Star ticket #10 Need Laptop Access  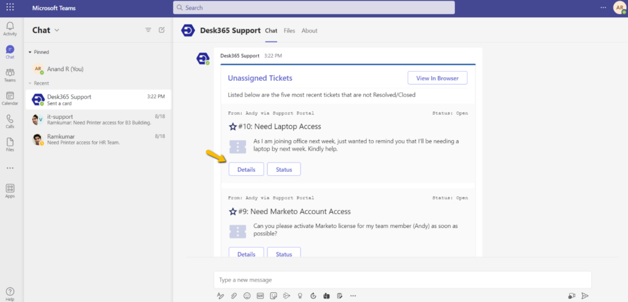[x=232, y=126]
